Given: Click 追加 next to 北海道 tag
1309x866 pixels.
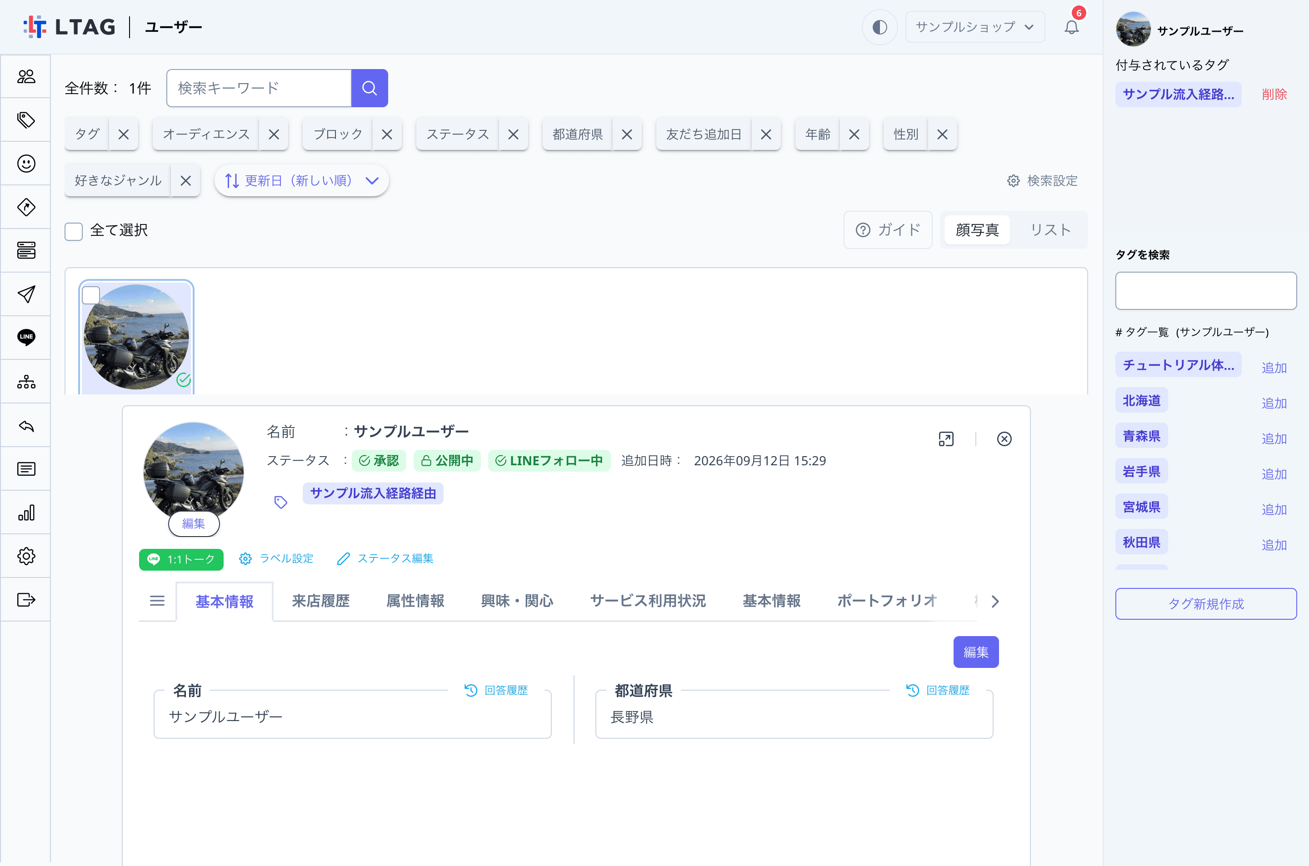Looking at the screenshot, I should tap(1274, 403).
